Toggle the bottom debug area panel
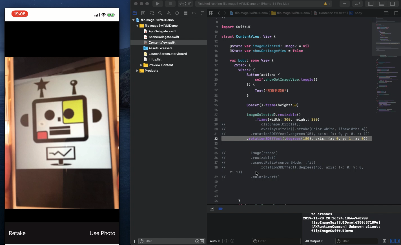Viewport: 401px width, 245px height. pyautogui.click(x=382, y=4)
